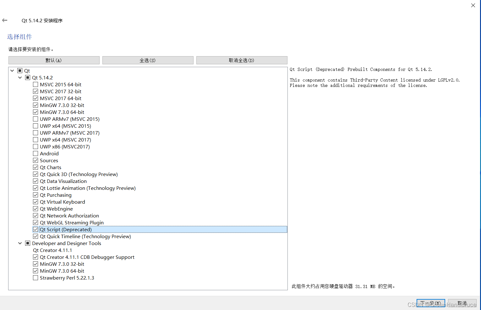This screenshot has height=310, width=481.
Task: Uncheck Qt Quick Timeline checkbox
Action: [x=36, y=236]
